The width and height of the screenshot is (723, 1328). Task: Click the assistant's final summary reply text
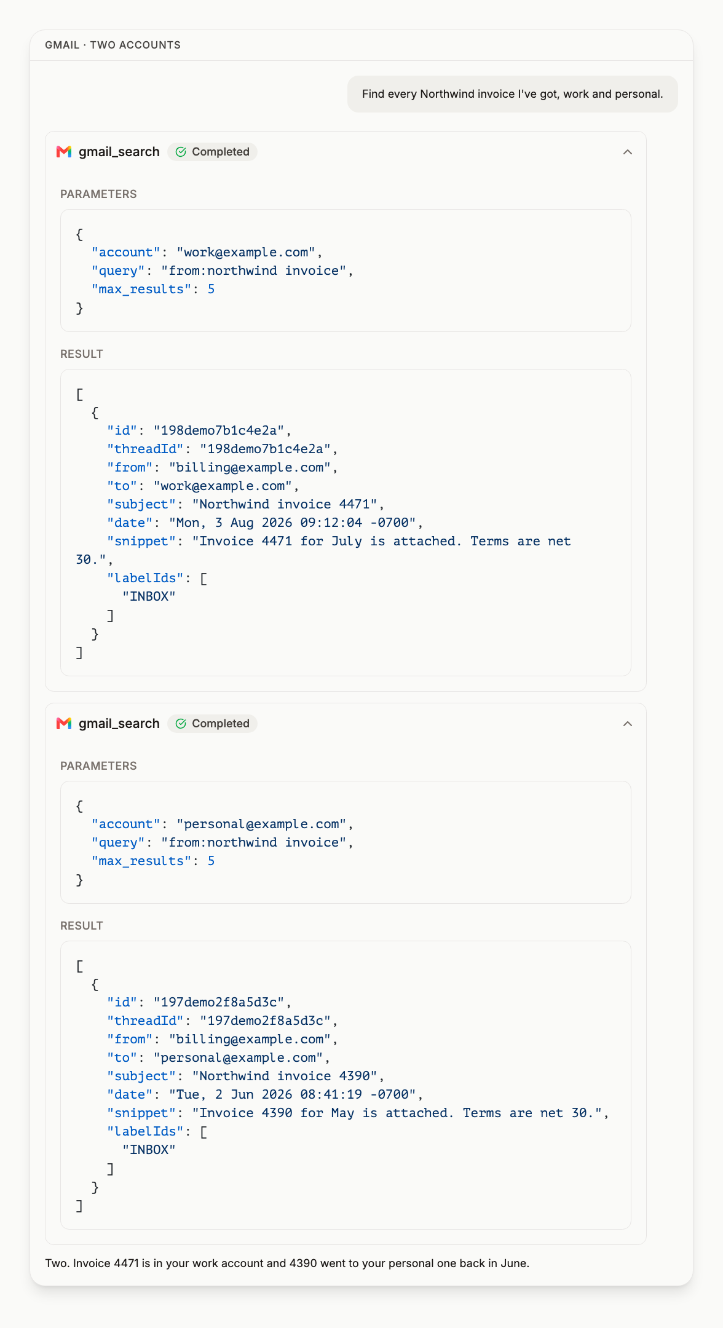coord(287,1263)
